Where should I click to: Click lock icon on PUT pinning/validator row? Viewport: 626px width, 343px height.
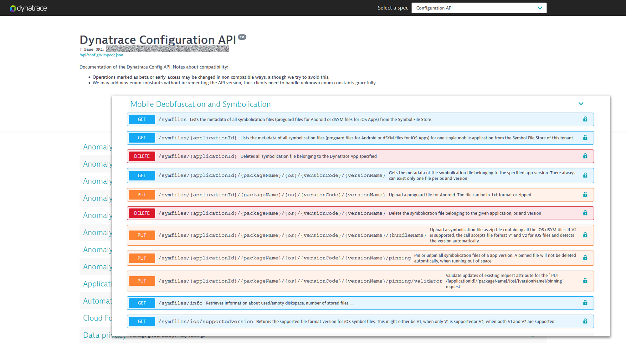(x=585, y=281)
